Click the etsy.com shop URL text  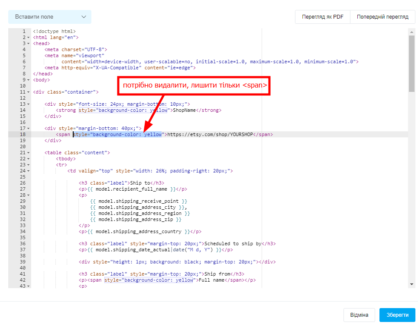click(210, 134)
